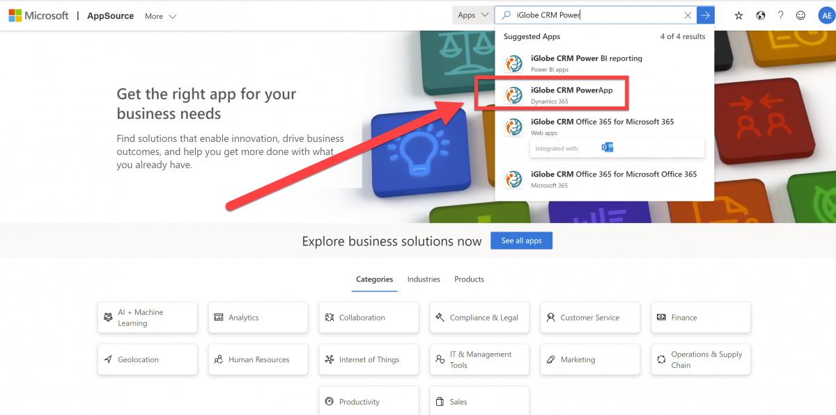
Task: Open the favorites star icon
Action: [738, 15]
